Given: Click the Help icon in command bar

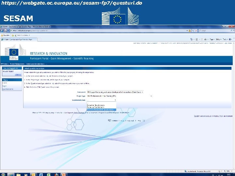Looking at the screenshot, I should pyautogui.click(x=230, y=39).
